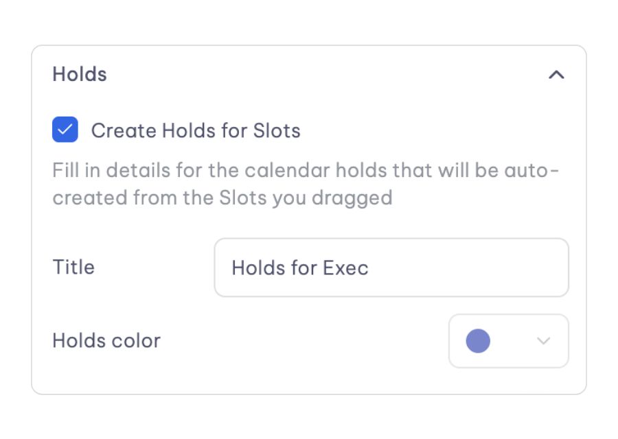
Task: Click the word 'Slots' in the checkbox label
Action: pos(277,130)
